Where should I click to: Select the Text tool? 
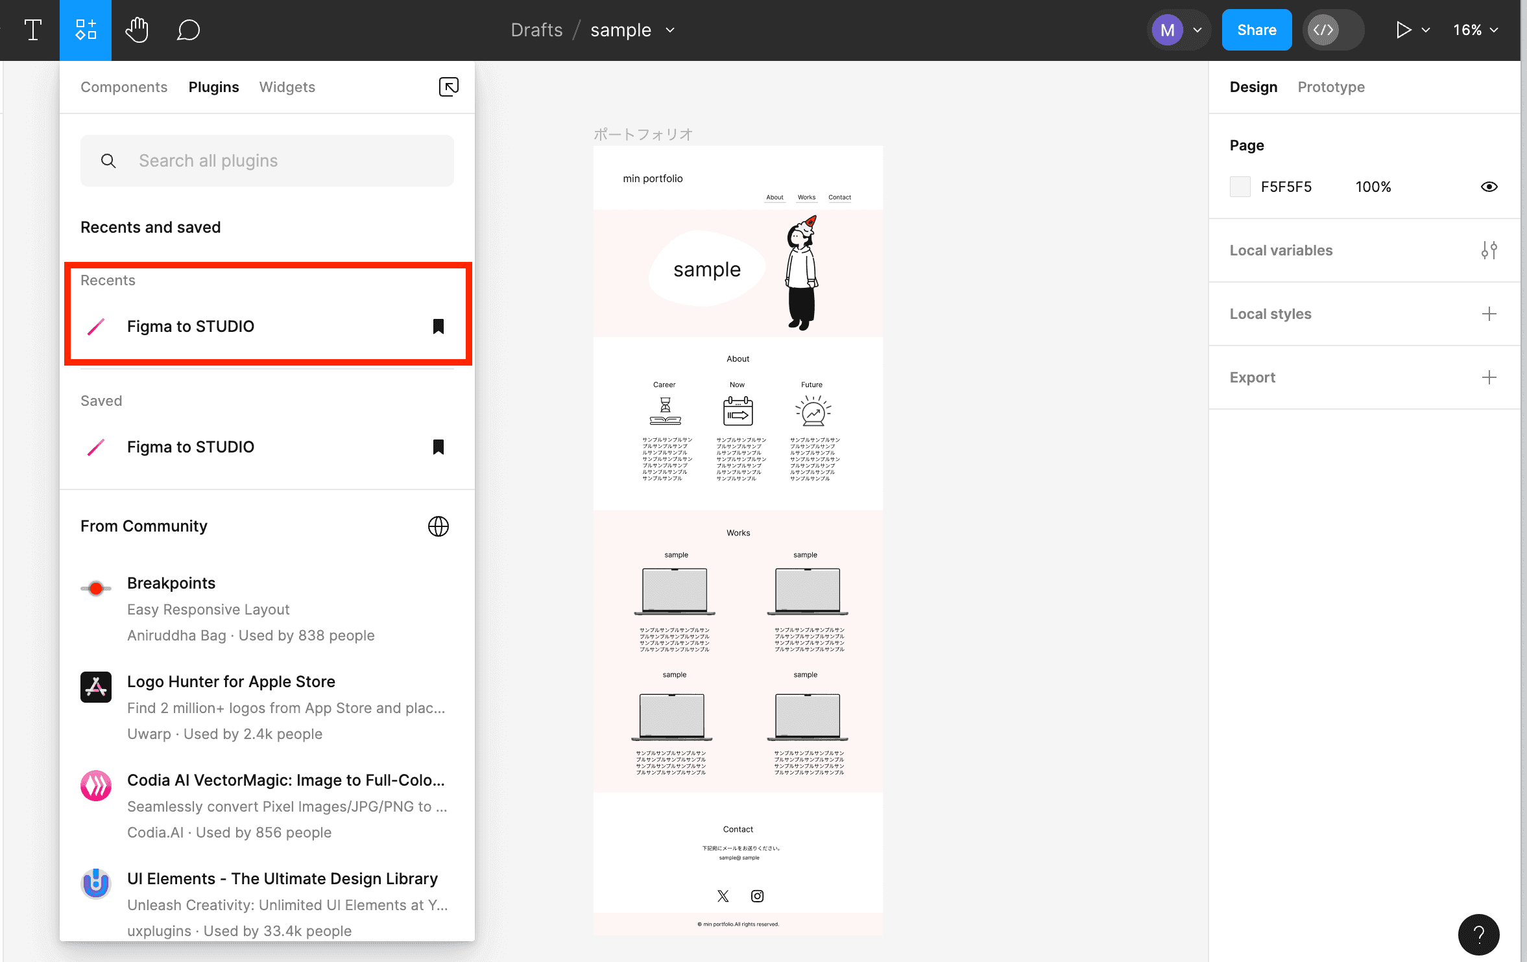pos(32,30)
